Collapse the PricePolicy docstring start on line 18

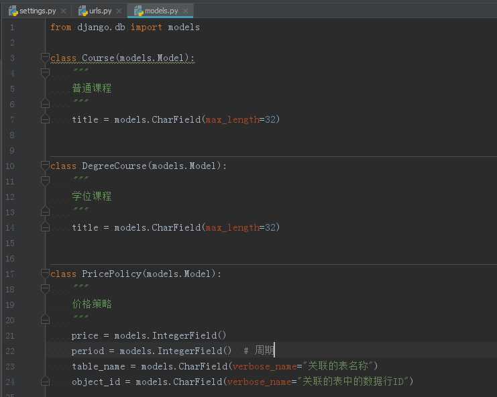click(45, 288)
